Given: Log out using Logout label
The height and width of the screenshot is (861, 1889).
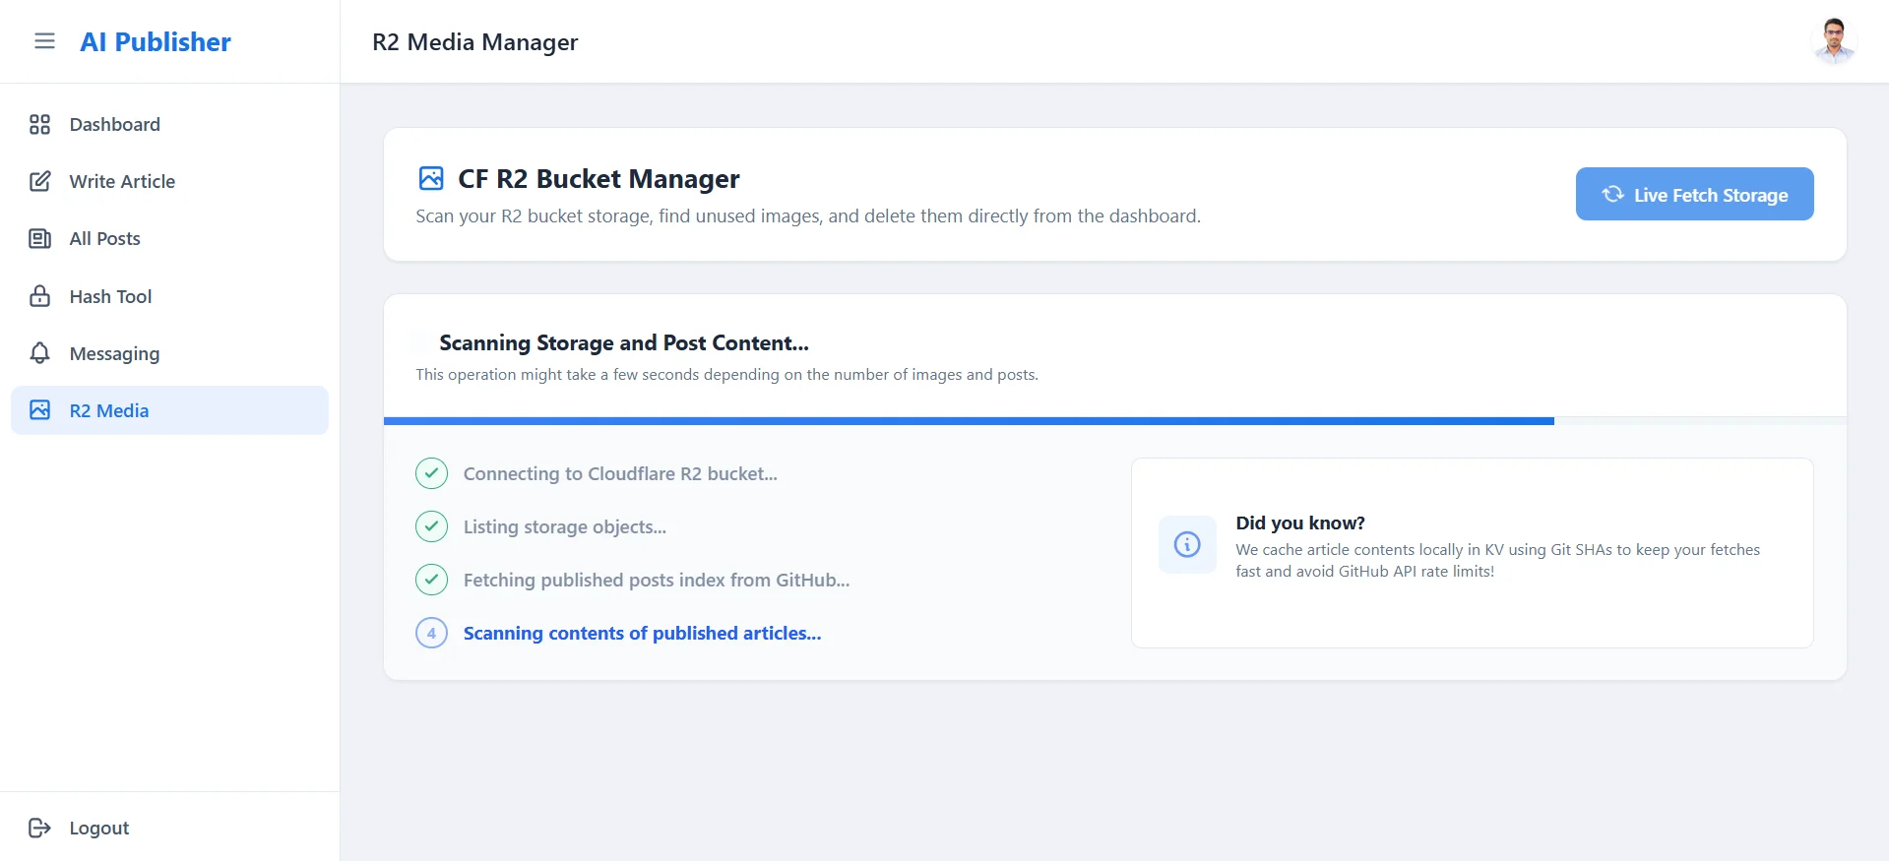Looking at the screenshot, I should (x=99, y=828).
